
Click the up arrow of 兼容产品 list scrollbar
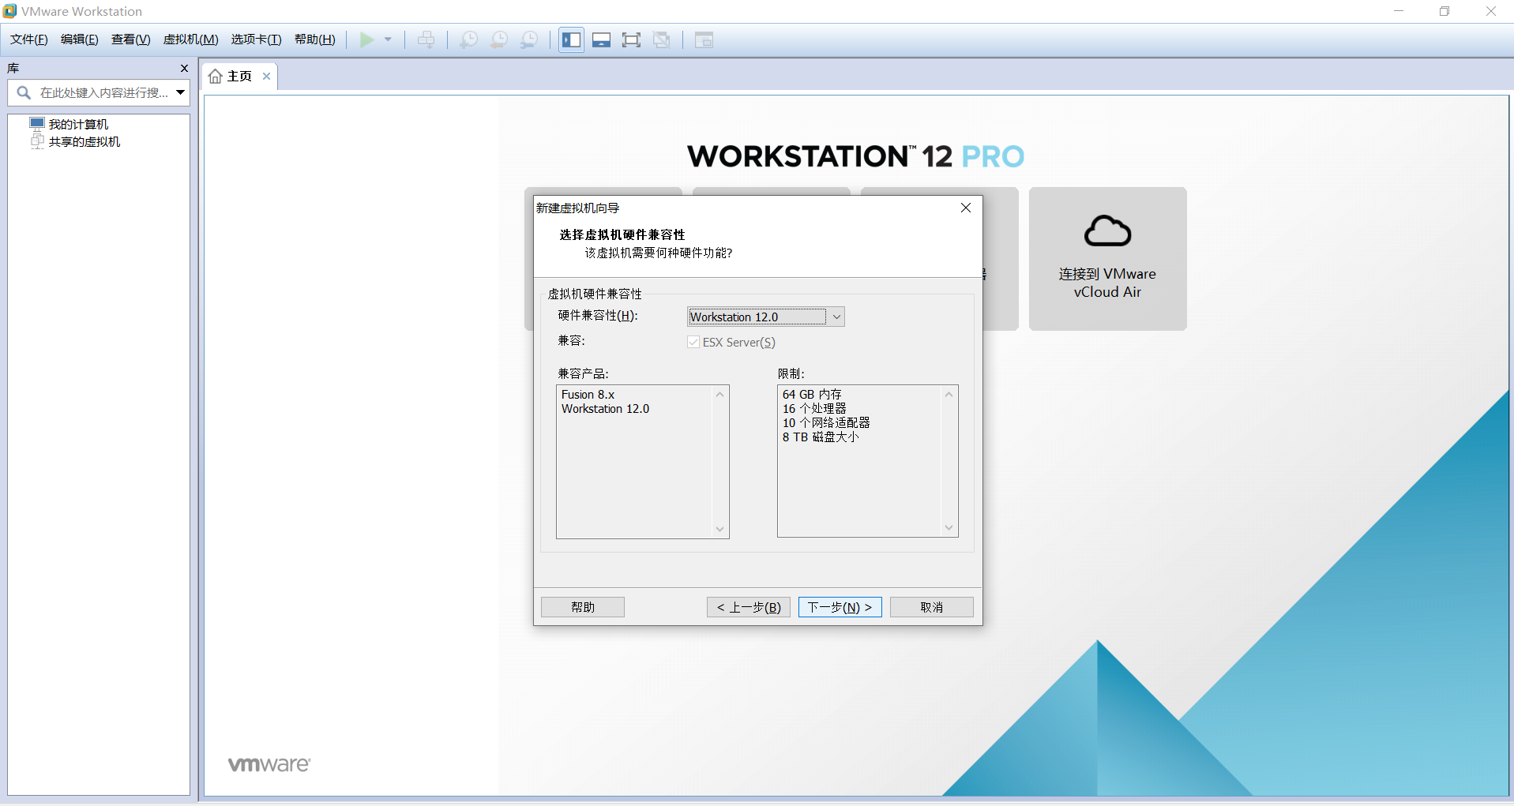coord(719,394)
